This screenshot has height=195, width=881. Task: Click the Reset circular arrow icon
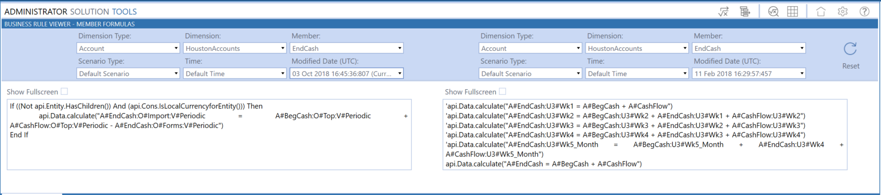pos(850,49)
